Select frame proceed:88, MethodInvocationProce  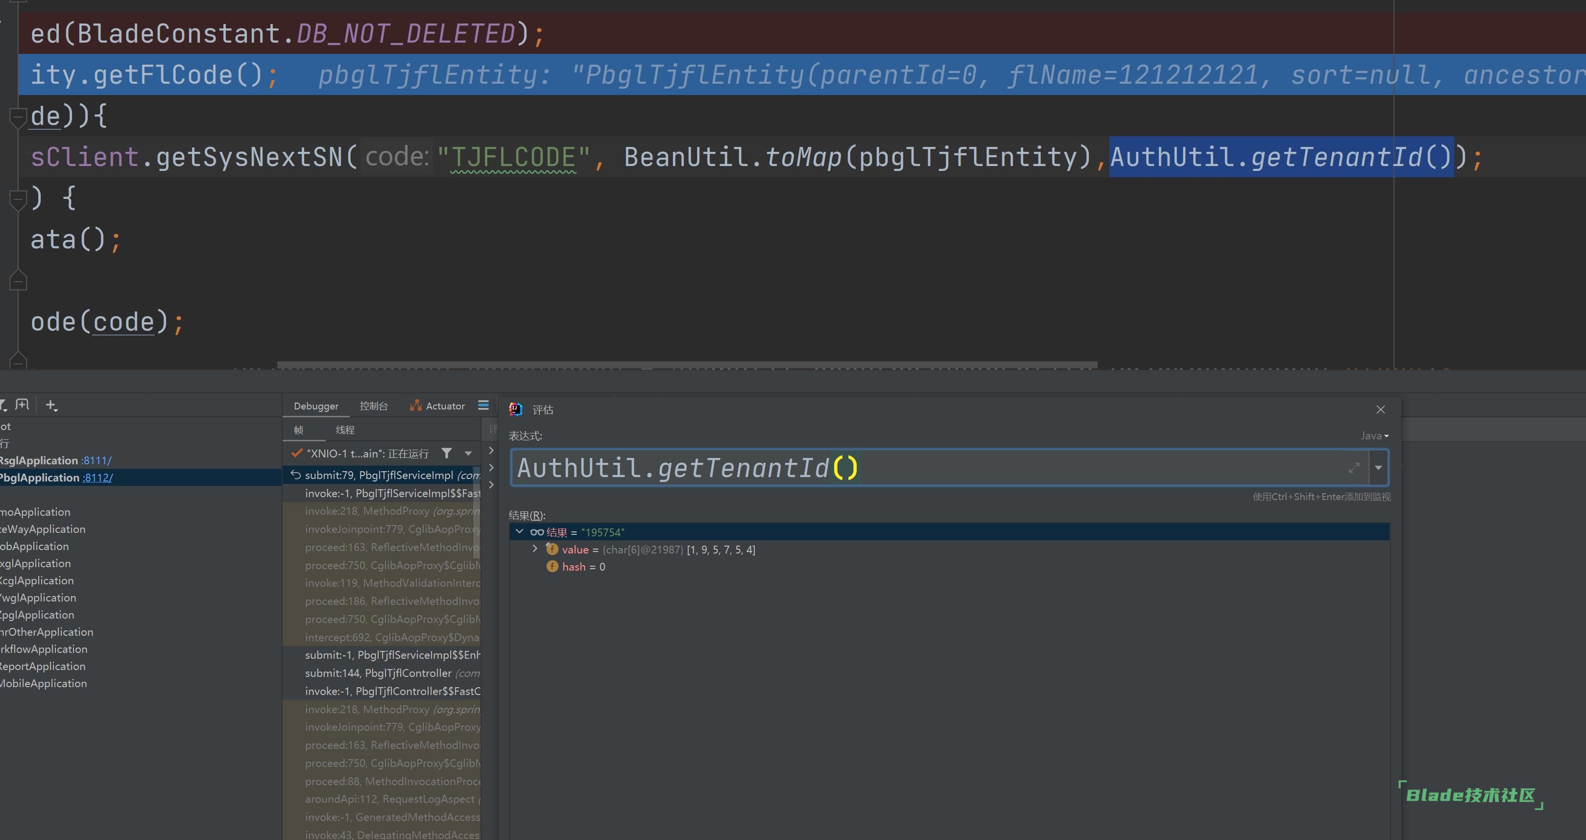pos(382,782)
